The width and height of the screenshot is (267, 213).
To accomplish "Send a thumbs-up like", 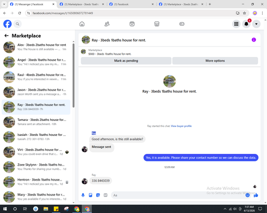I will tap(256, 195).
